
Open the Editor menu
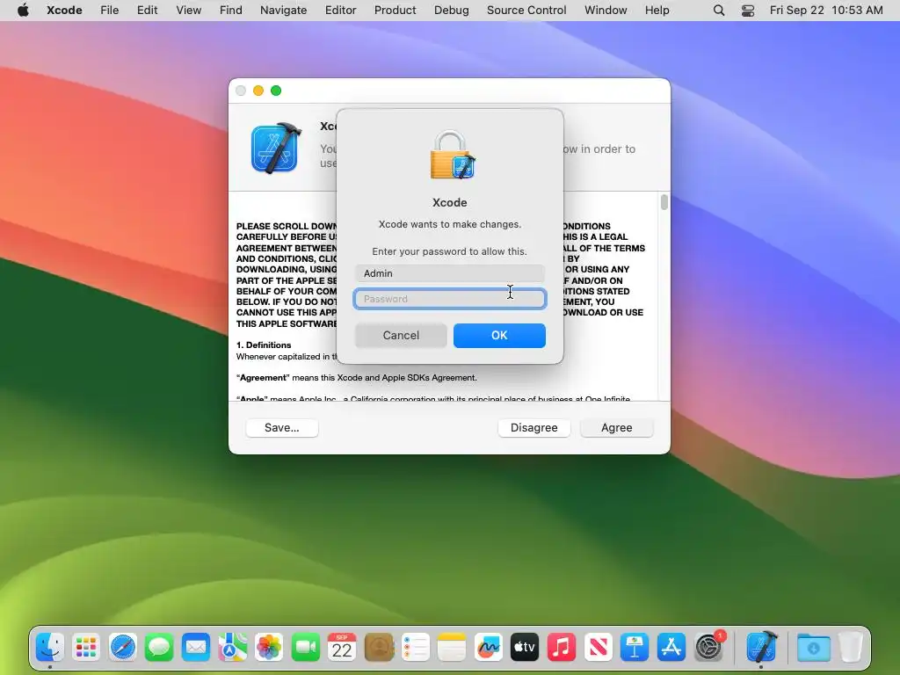(340, 11)
